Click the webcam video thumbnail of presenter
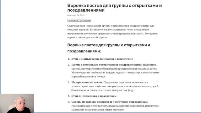Viewport: 201px width, 113px height. click(17, 103)
